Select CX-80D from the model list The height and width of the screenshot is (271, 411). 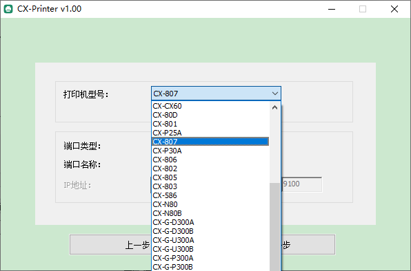tap(210, 115)
